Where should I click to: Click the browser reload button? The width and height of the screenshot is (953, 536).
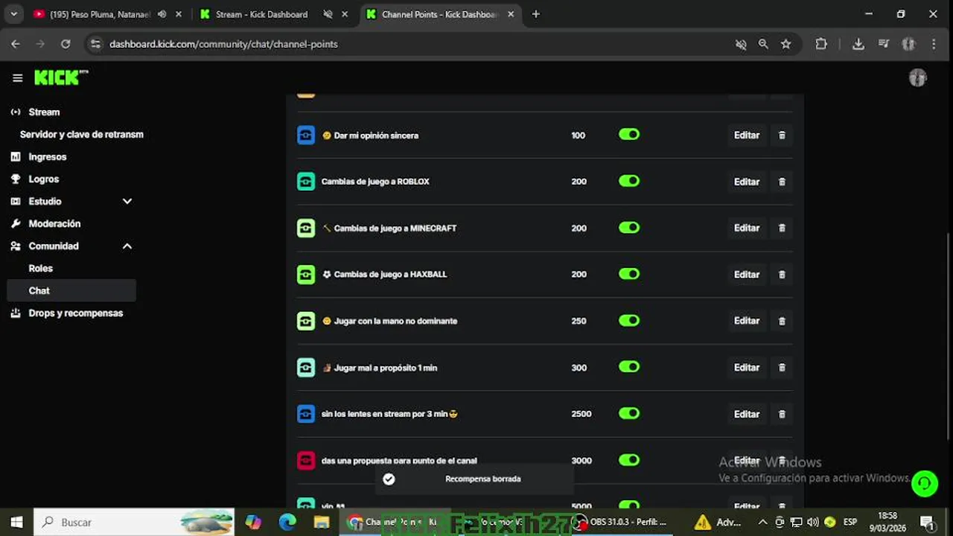point(66,44)
